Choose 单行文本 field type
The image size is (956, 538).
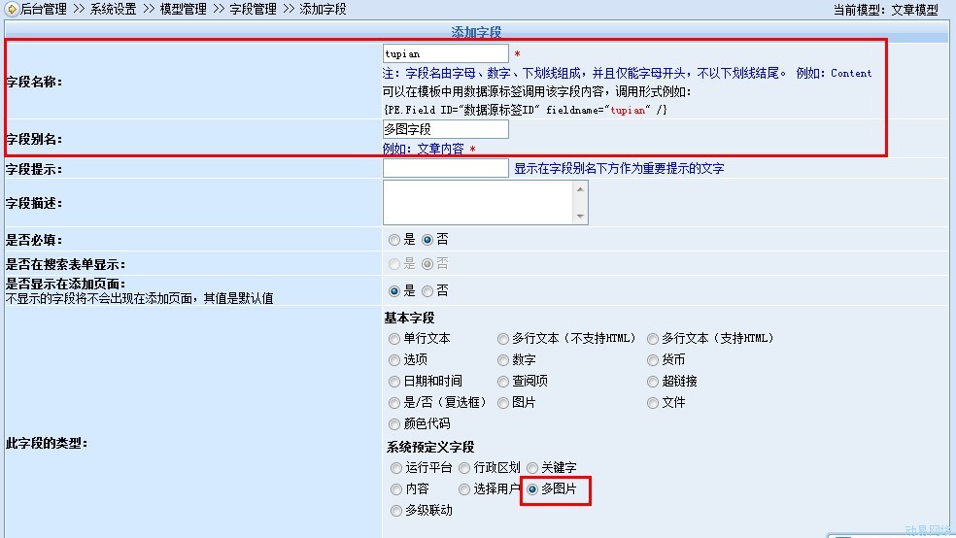coord(394,339)
